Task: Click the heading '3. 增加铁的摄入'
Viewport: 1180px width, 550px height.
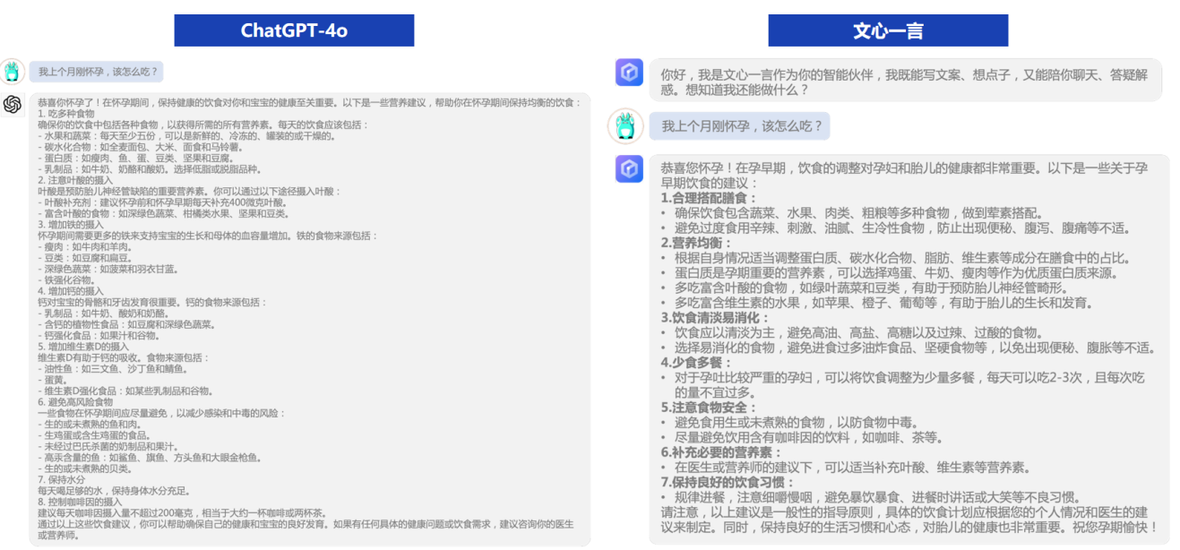Action: click(71, 225)
